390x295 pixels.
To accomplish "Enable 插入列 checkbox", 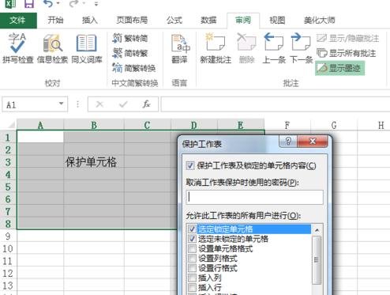I will coord(192,278).
